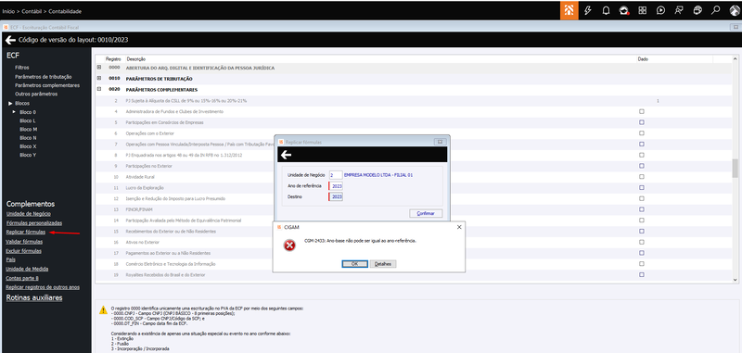Click the records list vertical scrollbar thumb
This screenshot has width=742, height=353.
(735, 169)
